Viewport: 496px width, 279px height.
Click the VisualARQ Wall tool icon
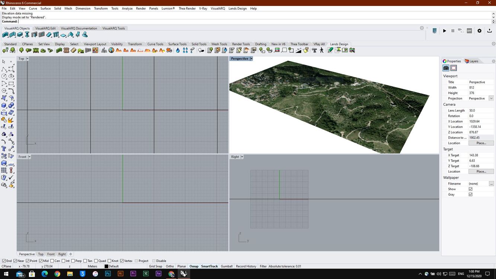[x=5, y=35]
